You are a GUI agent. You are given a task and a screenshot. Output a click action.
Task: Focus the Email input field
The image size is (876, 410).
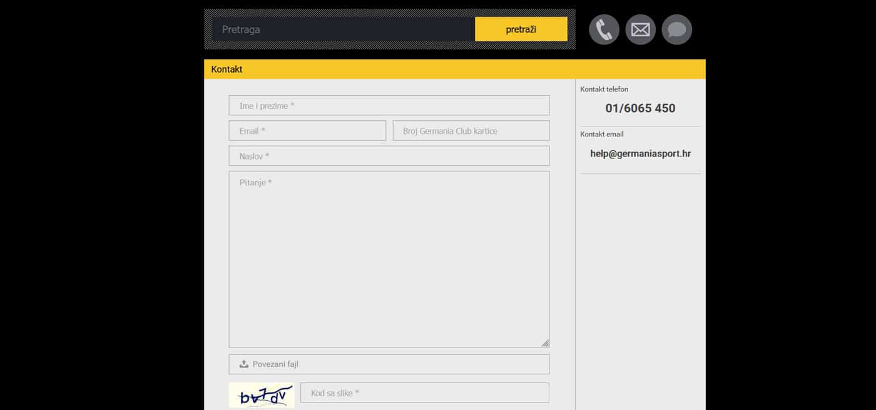coord(307,131)
